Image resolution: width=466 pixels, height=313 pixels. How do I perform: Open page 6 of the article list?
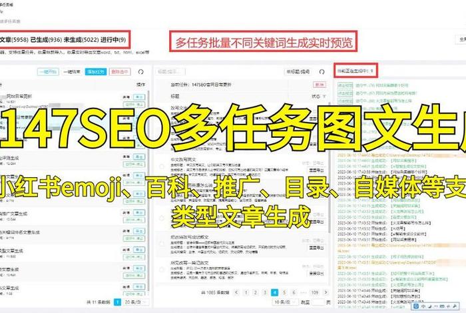[294, 292]
